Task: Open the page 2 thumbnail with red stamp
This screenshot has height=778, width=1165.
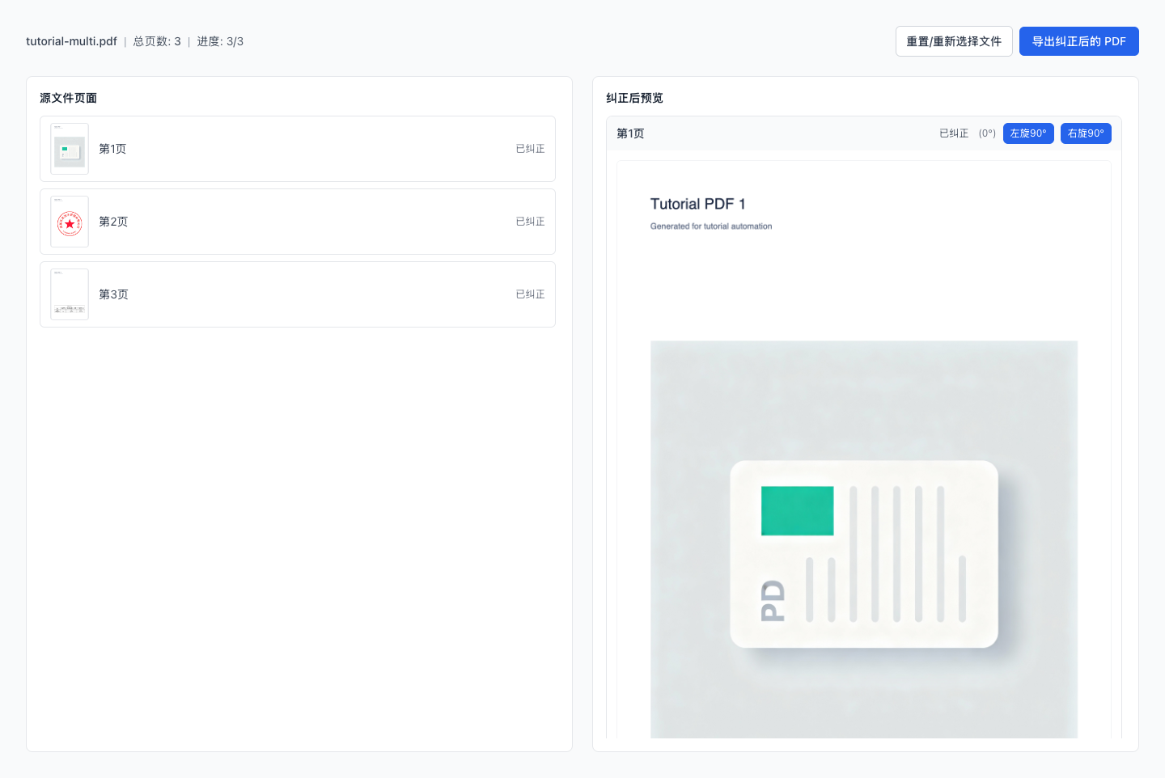Action: [70, 222]
